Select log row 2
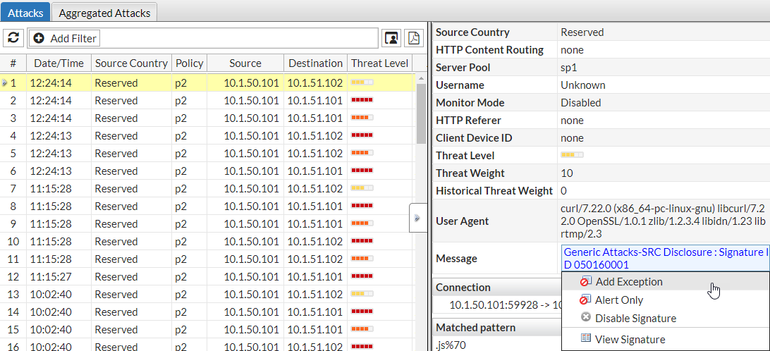Screen dimensions: 770x351 click(x=207, y=101)
